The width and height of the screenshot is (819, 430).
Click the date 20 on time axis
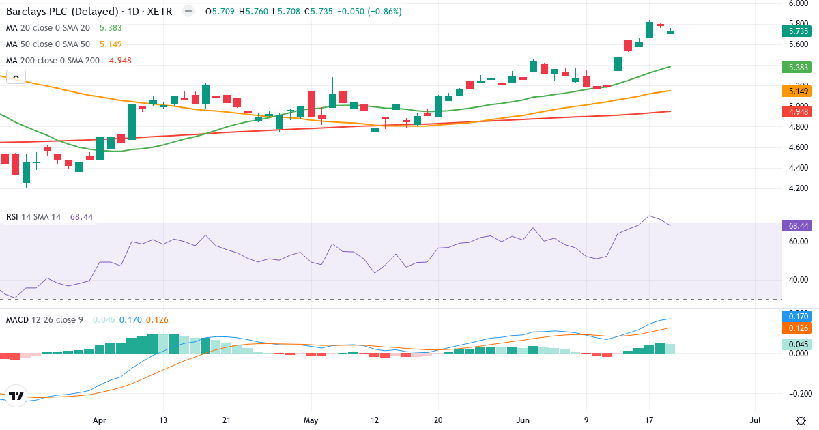tap(437, 420)
